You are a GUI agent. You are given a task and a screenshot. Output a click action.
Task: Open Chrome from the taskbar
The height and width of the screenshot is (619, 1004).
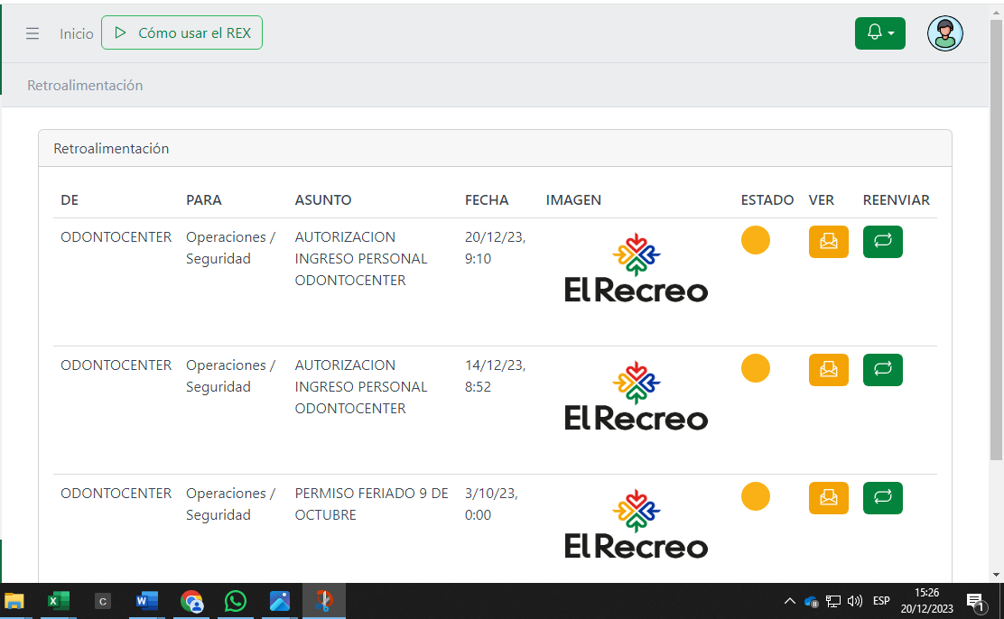[191, 601]
